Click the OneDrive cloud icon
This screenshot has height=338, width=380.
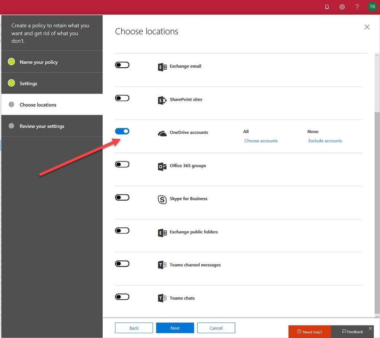pos(162,133)
